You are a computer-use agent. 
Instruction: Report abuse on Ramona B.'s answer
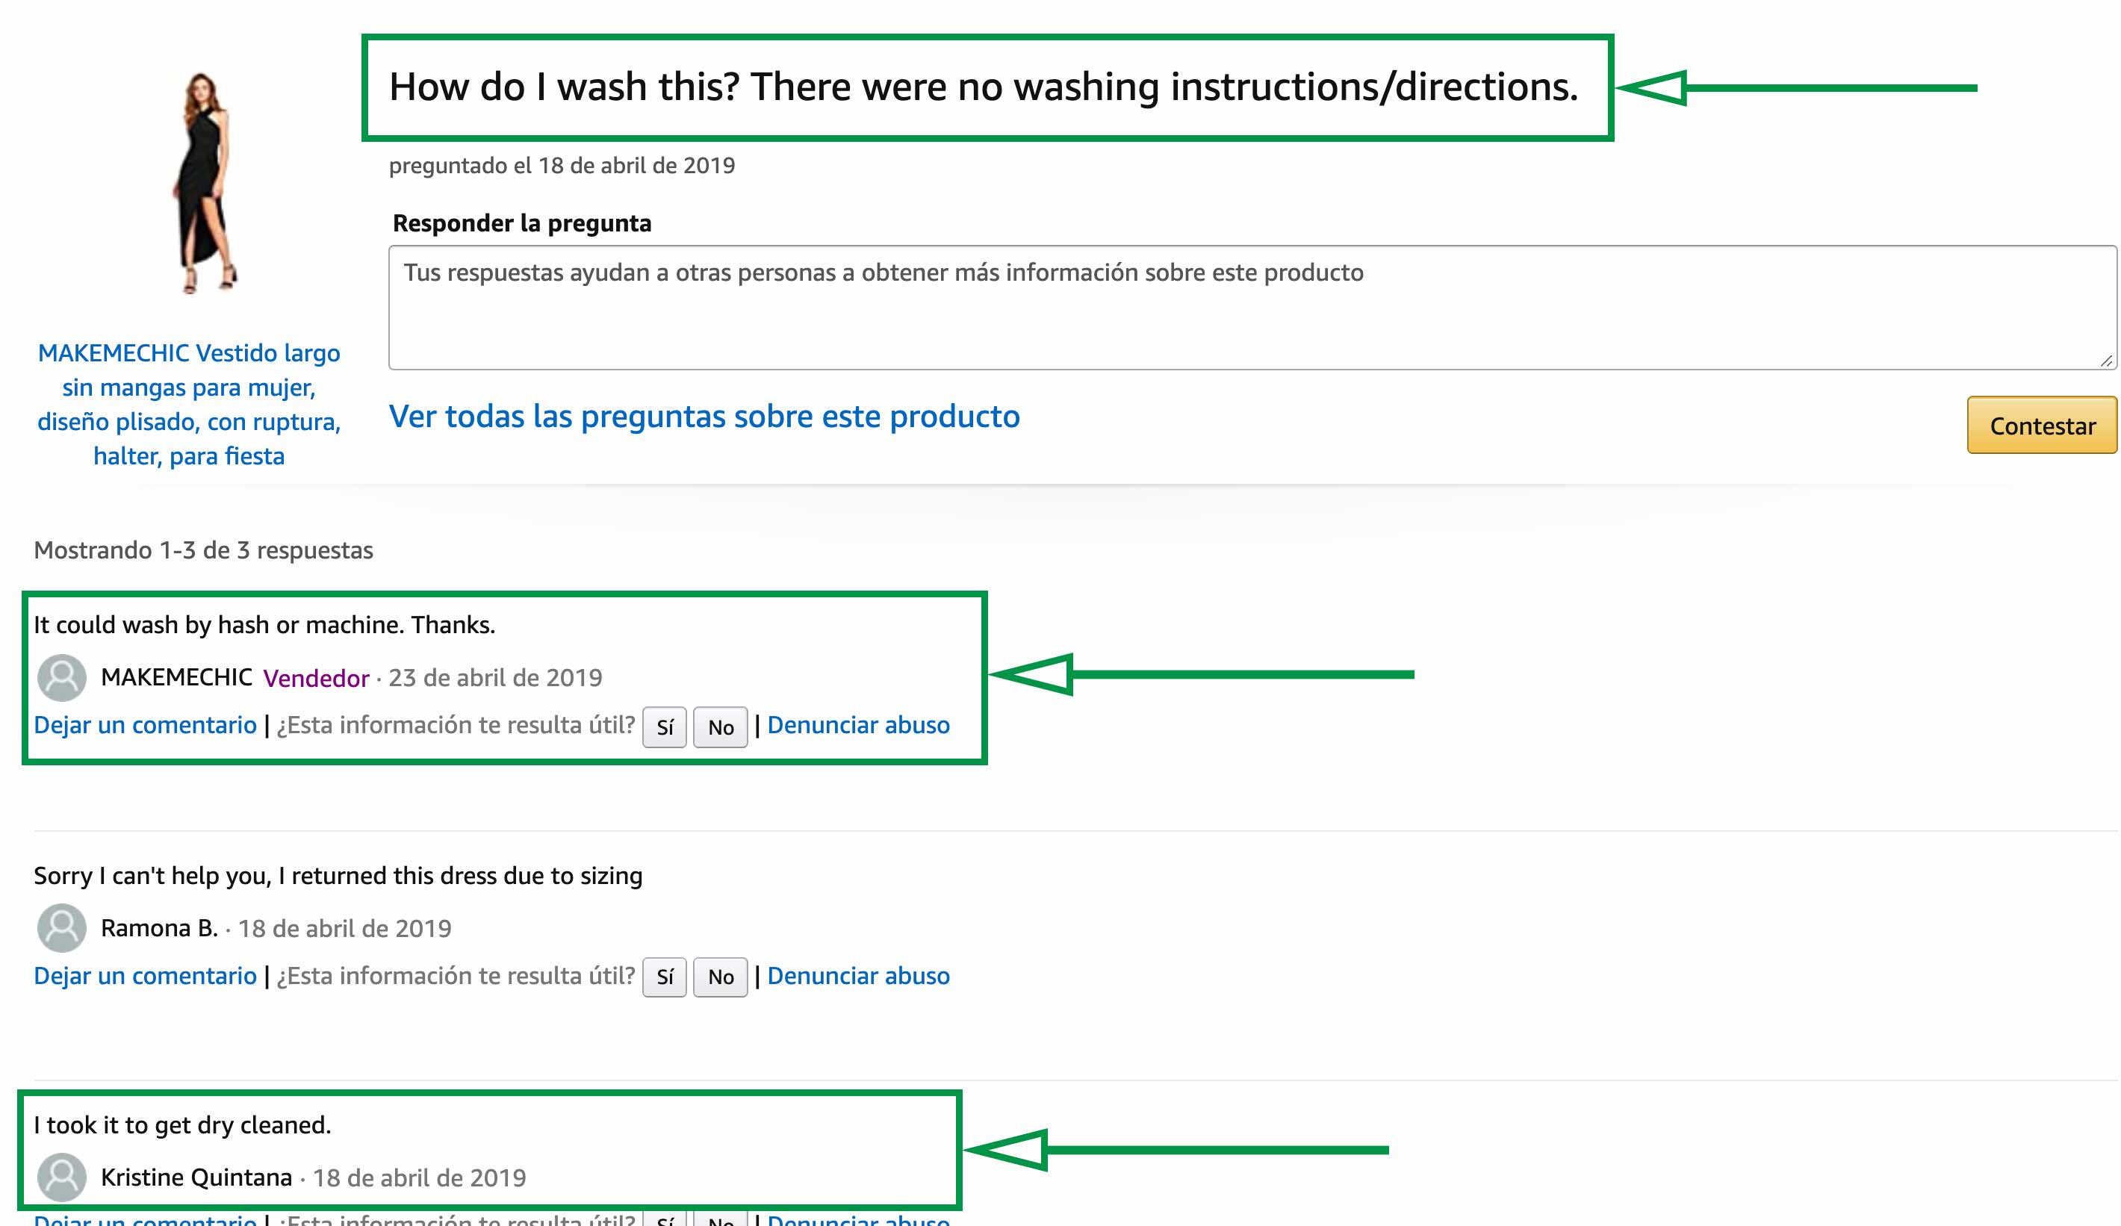pos(859,976)
